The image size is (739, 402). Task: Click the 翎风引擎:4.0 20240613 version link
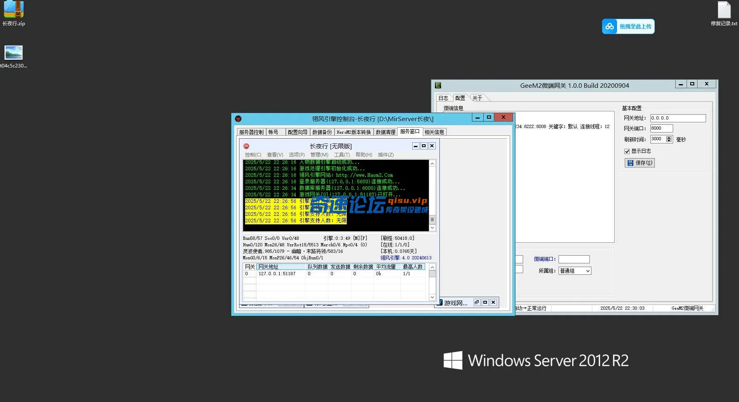(x=406, y=258)
